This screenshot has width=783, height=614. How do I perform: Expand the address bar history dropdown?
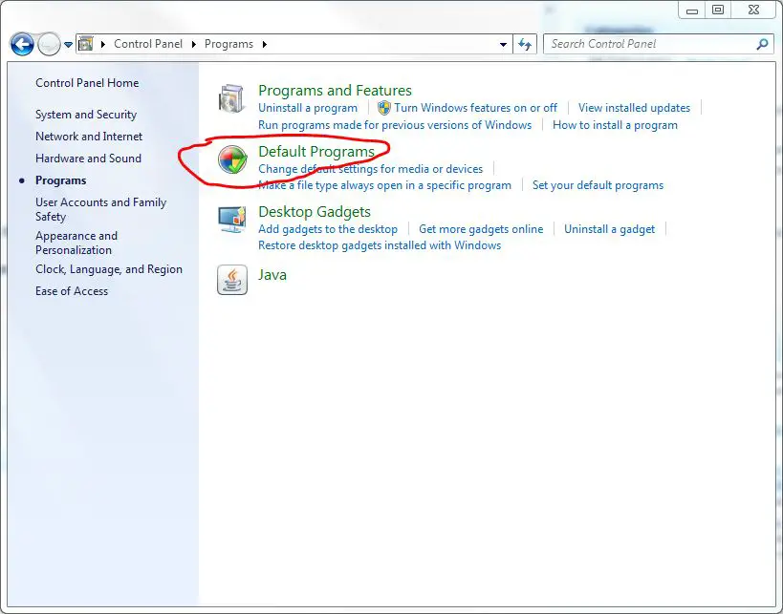click(x=503, y=44)
